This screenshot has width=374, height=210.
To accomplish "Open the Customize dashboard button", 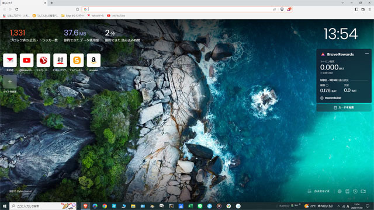I will pyautogui.click(x=318, y=191).
